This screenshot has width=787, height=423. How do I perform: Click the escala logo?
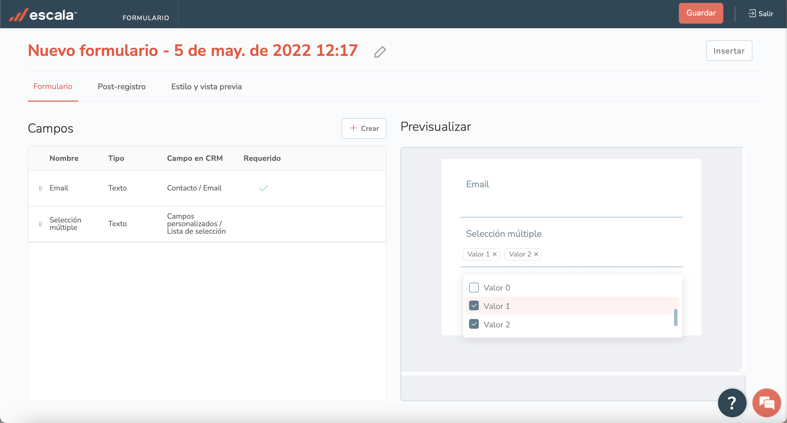pyautogui.click(x=43, y=14)
